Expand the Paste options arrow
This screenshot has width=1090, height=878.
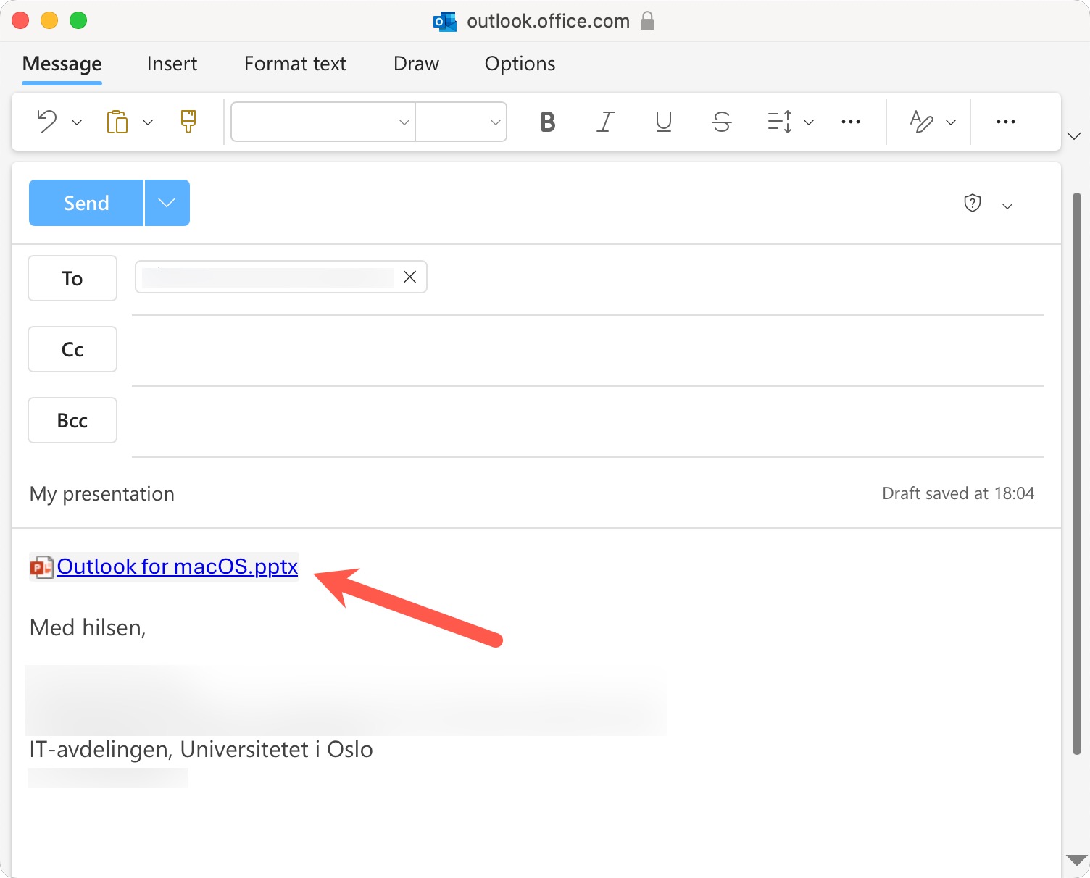point(148,122)
